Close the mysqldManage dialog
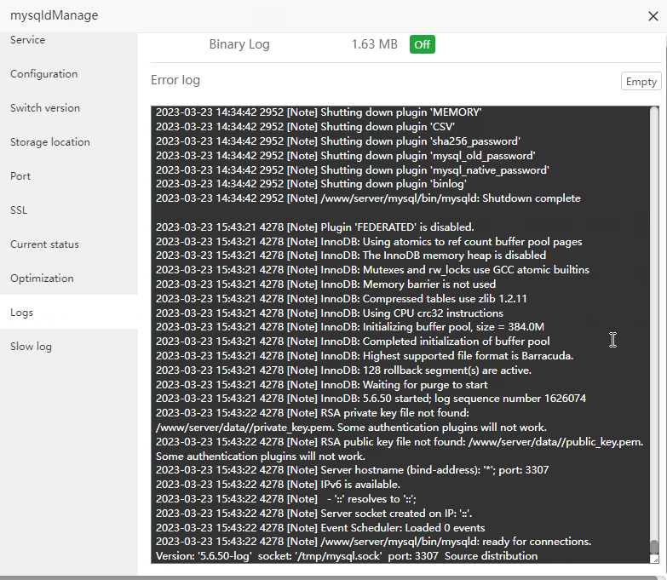 653,15
